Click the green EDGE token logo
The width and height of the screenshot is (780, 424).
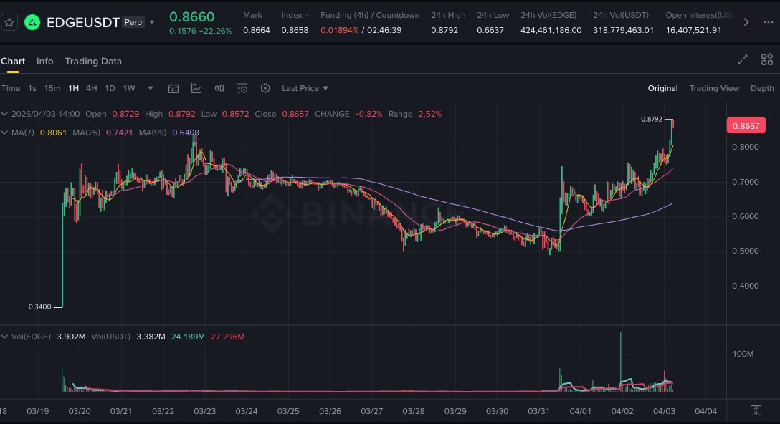coord(32,22)
